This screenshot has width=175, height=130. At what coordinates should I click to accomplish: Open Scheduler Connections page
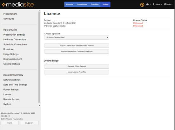(x=15, y=44)
